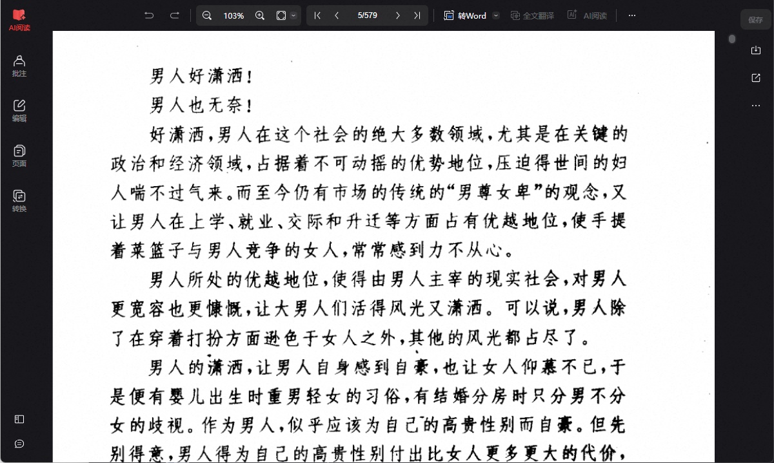Expand the fit-page mode dropdown arrow

point(294,15)
